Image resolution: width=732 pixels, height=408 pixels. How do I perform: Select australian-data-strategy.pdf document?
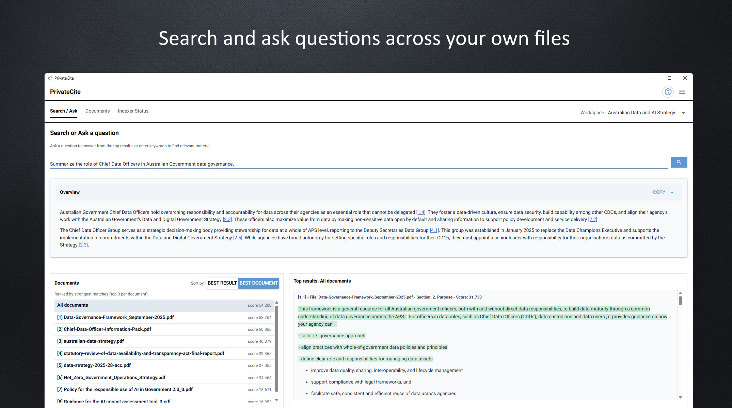(164, 341)
